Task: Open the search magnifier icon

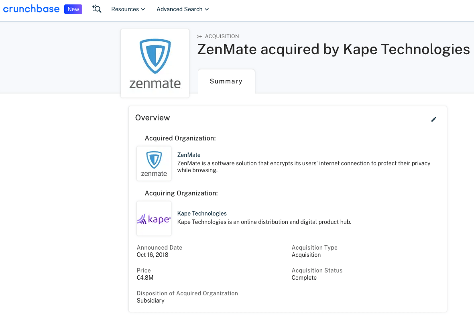Action: click(x=97, y=9)
